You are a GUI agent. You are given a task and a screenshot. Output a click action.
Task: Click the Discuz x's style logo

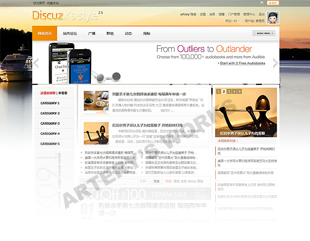coord(64,15)
